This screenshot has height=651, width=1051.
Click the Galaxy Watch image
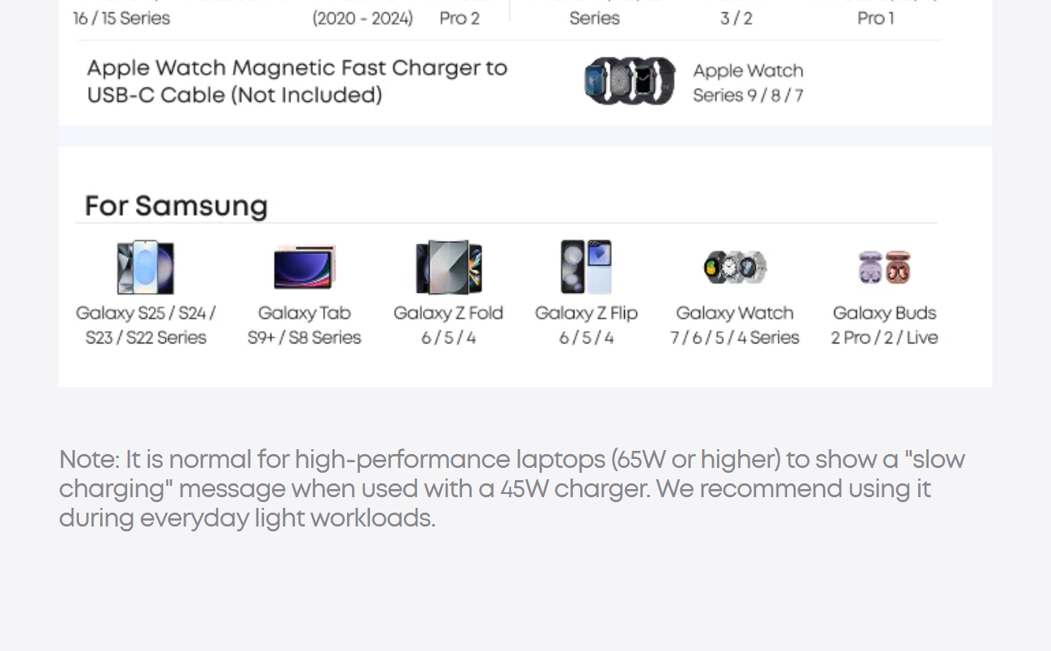click(734, 267)
